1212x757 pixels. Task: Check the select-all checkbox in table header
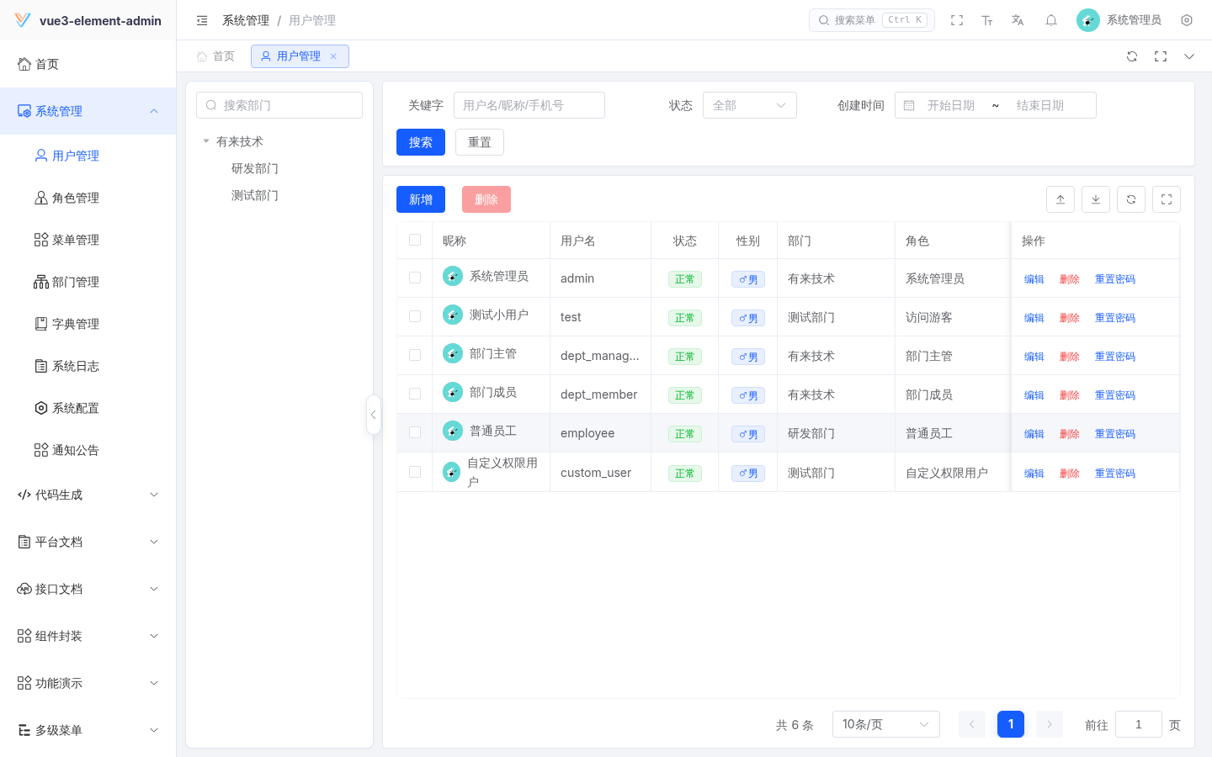tap(415, 240)
